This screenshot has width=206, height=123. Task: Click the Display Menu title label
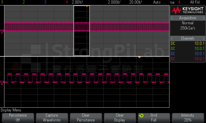coord(11,110)
